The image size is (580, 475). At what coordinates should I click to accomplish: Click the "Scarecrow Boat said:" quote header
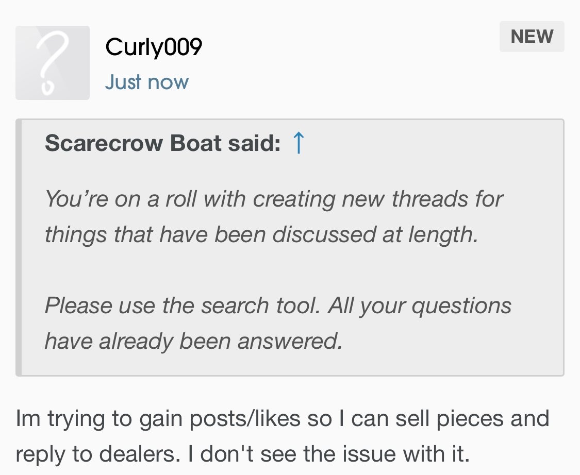coord(162,144)
